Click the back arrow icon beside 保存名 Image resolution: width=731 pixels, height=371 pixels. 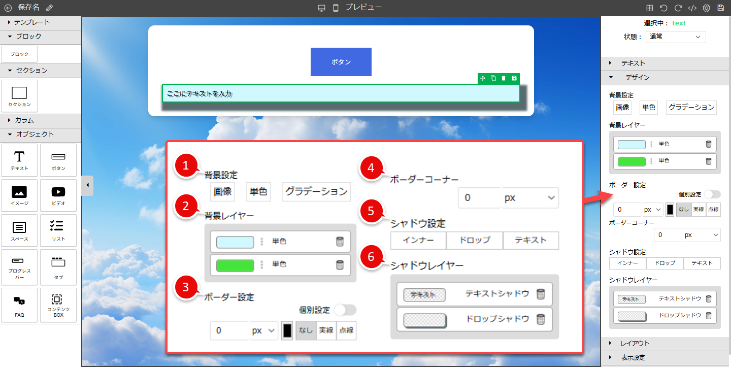[8, 8]
